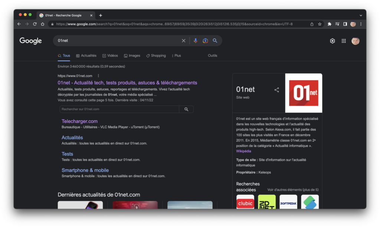Image resolution: width=380 pixels, height=227 pixels.
Task: Open the Telecharger.com sitelink
Action: [x=79, y=121]
